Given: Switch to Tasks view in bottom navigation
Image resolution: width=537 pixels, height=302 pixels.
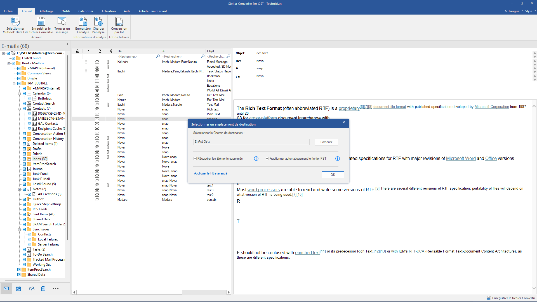Looking at the screenshot, I should coord(43,289).
